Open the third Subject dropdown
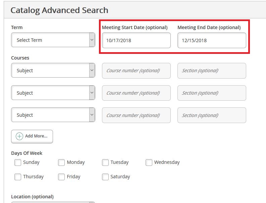Screen dimensions: 266x203 (x=53, y=115)
